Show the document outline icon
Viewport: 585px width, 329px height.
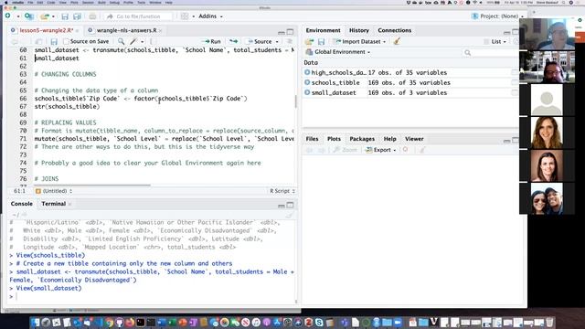coord(290,41)
